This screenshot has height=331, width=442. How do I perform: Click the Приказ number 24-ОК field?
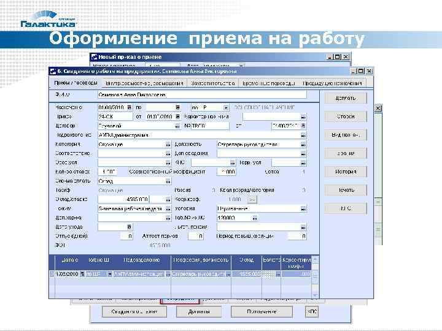click(115, 116)
